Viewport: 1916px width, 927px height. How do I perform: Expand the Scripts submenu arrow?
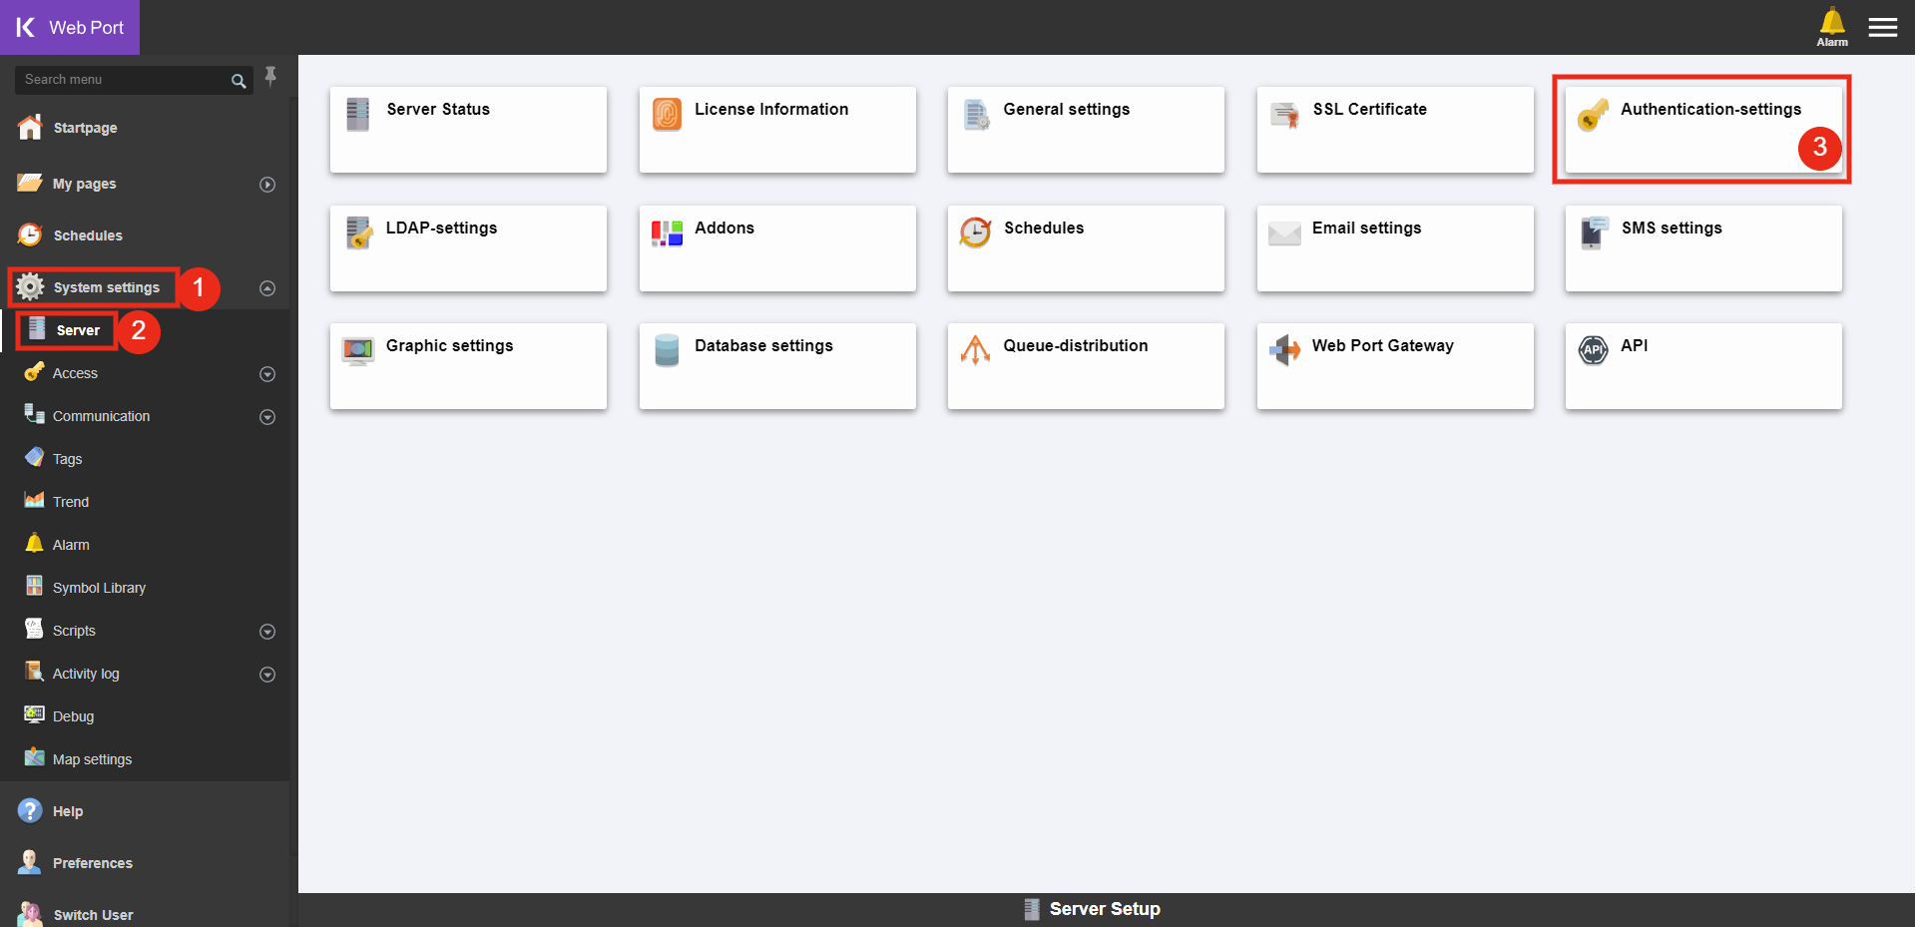267,632
